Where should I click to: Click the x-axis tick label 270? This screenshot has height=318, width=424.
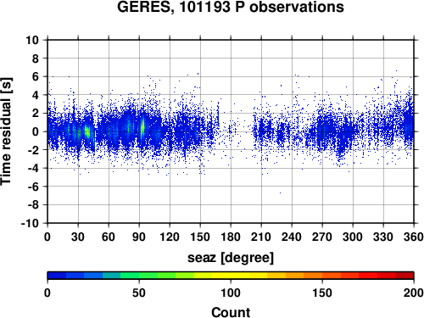[x=322, y=237]
